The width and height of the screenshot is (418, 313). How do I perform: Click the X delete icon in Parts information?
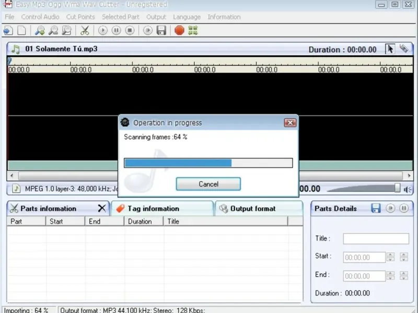101,208
